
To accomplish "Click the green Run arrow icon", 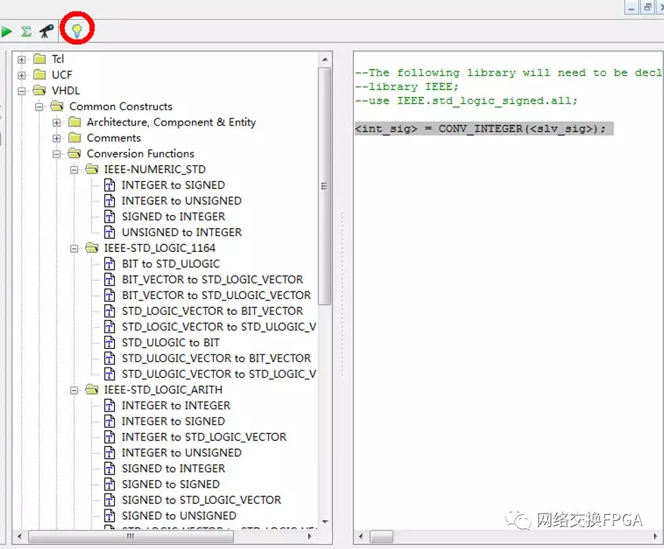I will tap(6, 31).
